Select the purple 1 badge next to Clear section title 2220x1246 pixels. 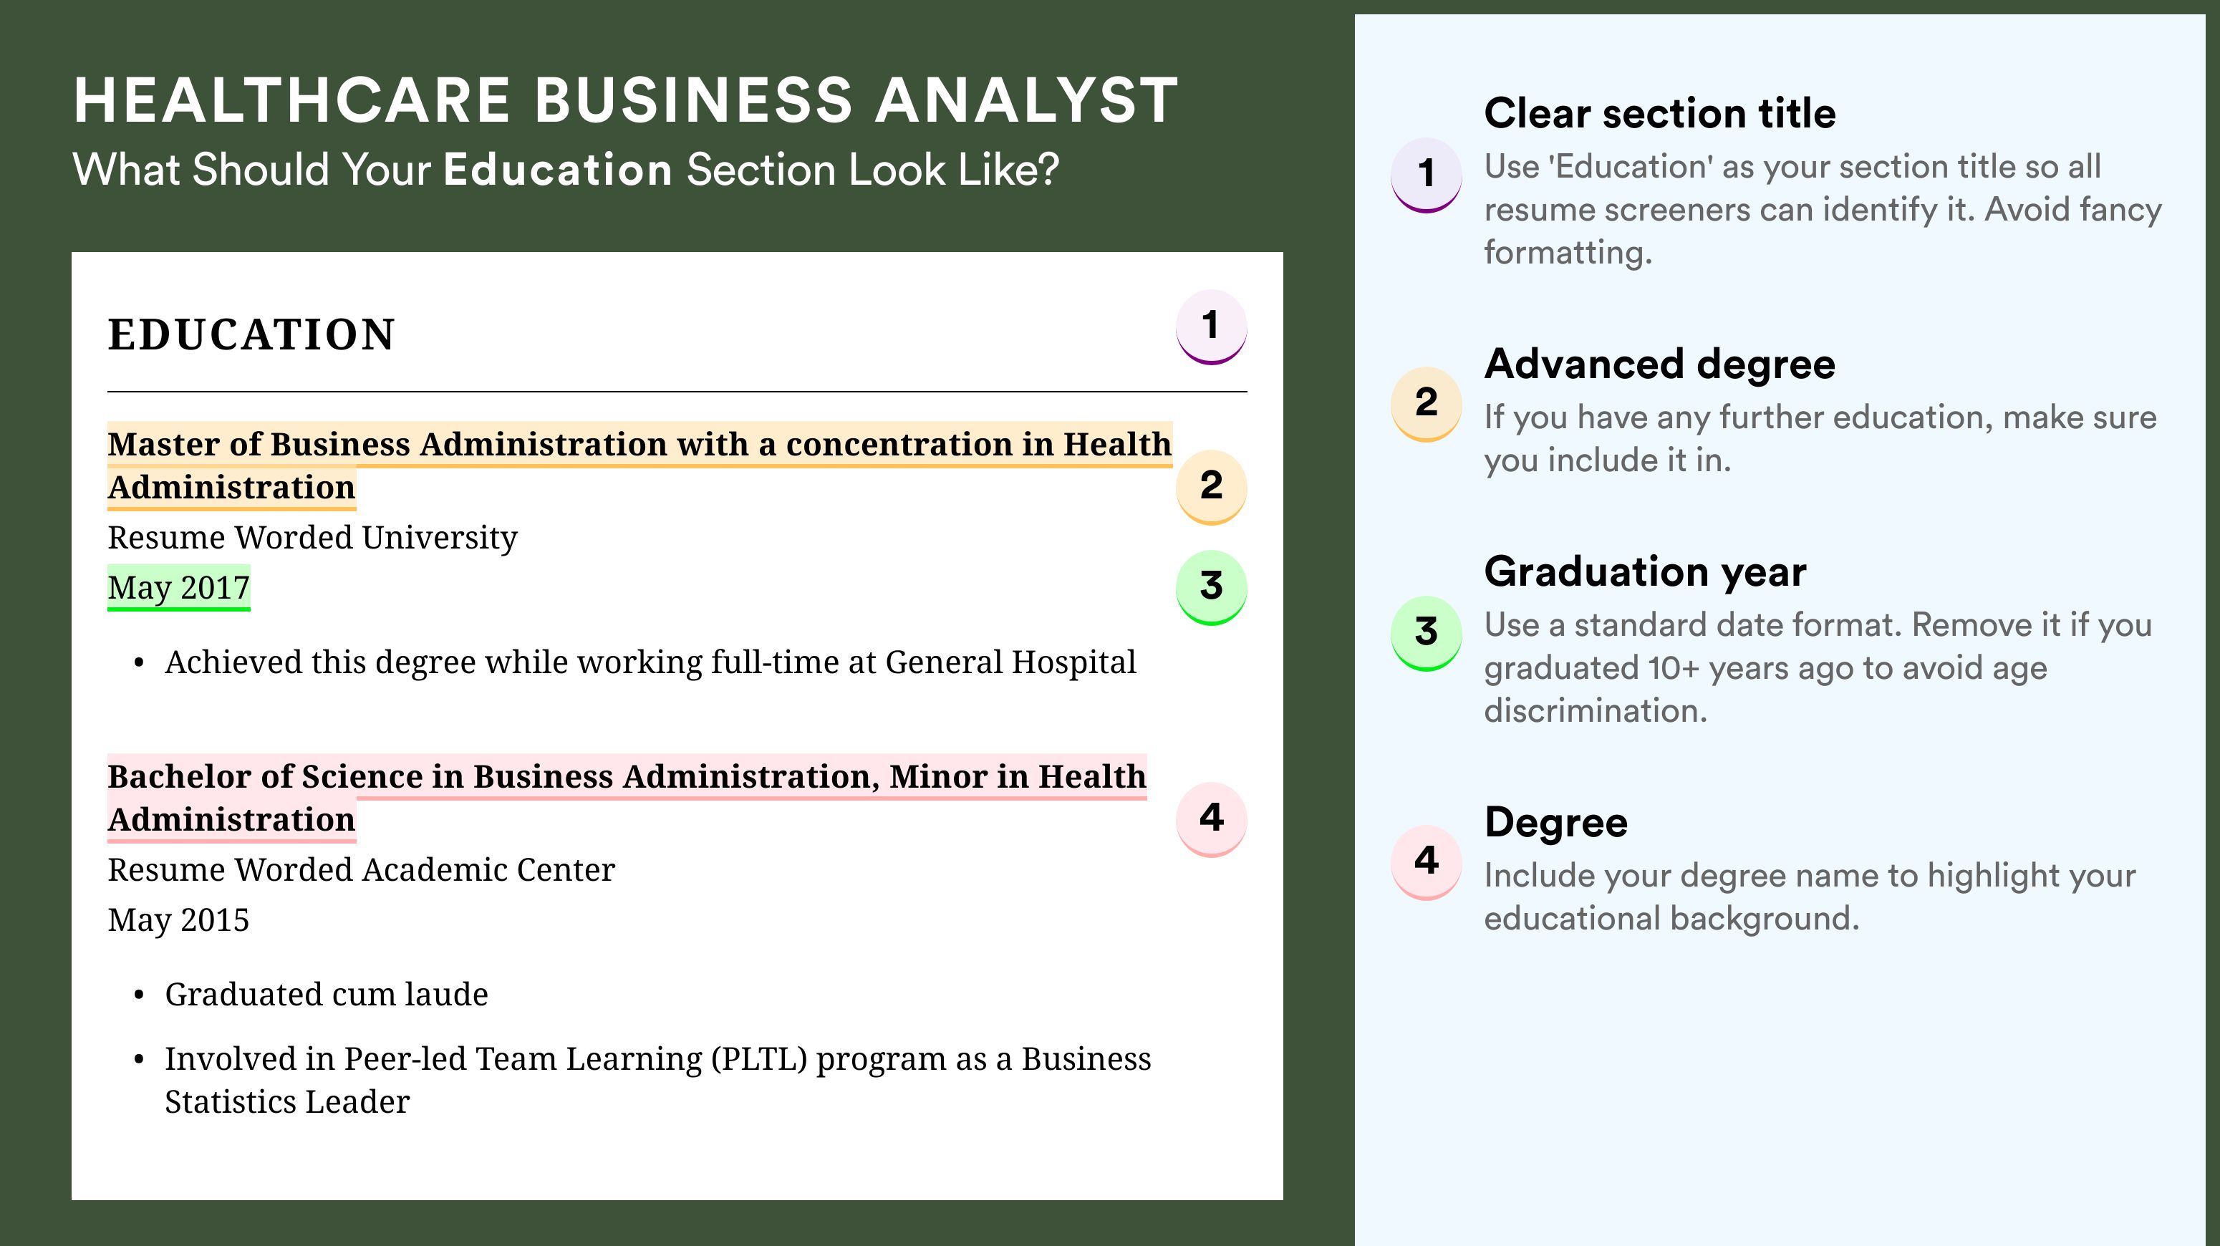[1425, 175]
